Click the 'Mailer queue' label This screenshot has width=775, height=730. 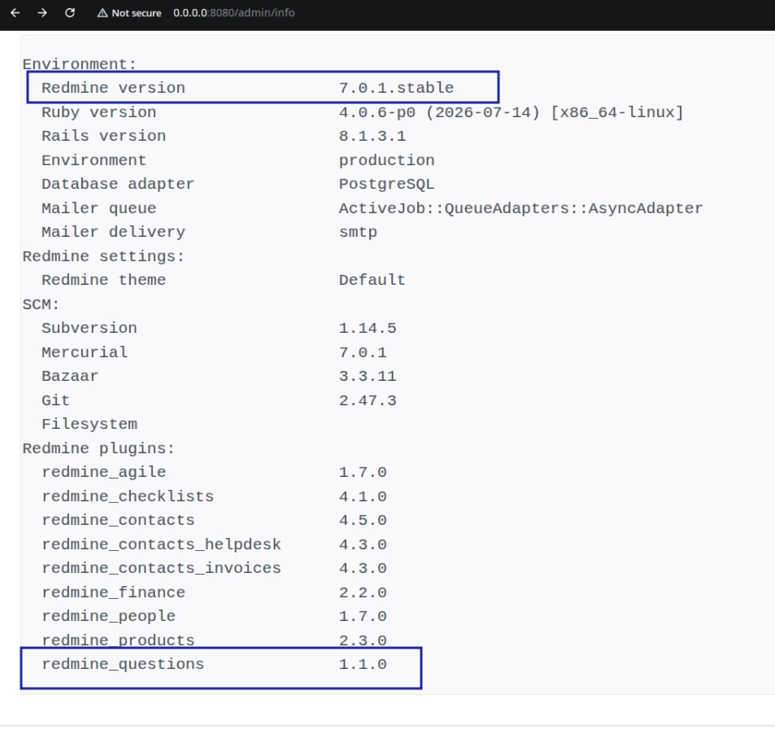(x=99, y=208)
